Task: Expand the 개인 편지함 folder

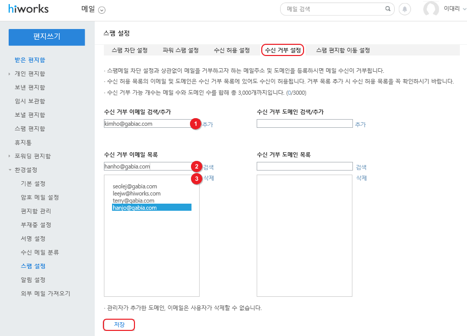Action: pyautogui.click(x=10, y=74)
